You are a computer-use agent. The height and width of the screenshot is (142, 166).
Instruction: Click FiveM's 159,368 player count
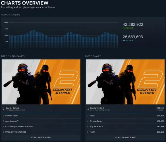pos(161,132)
